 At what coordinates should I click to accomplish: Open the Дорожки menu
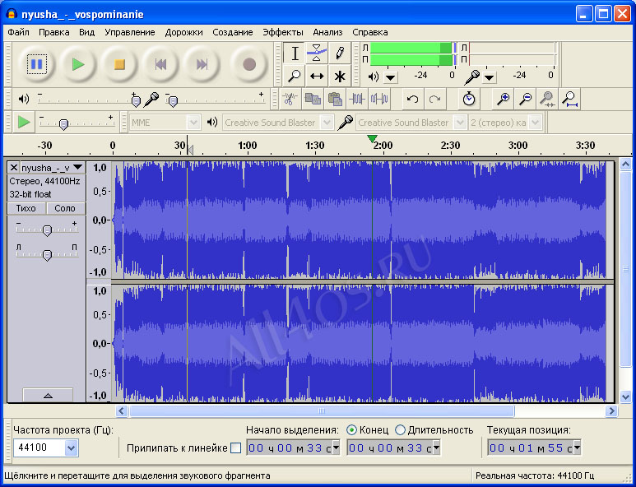tap(183, 32)
